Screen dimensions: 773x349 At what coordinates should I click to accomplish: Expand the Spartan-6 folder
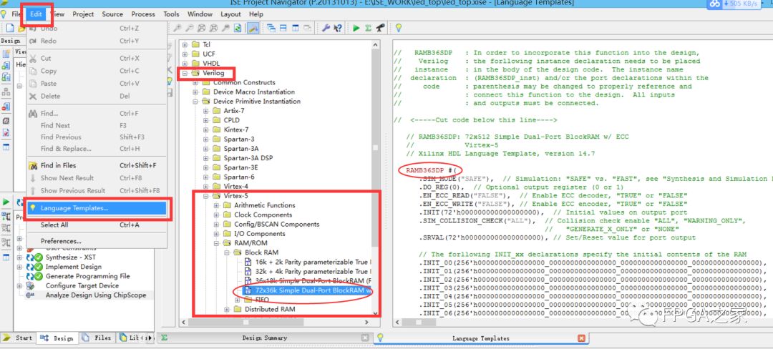coord(206,177)
